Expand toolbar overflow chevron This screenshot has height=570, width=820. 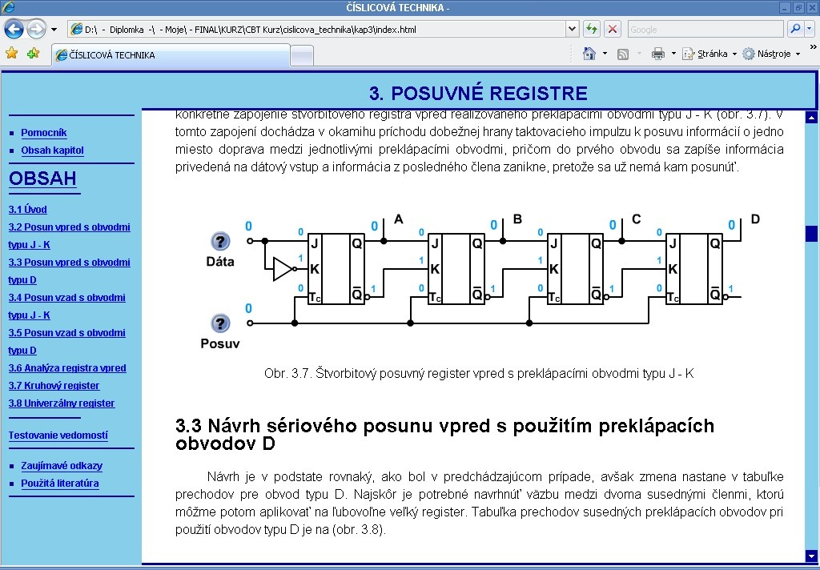814,47
